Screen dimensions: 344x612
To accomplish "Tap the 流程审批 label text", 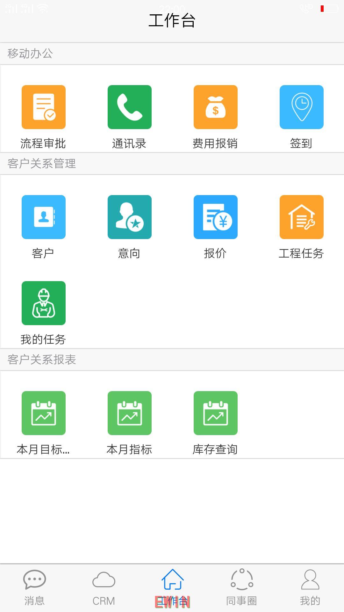I will point(43,143).
